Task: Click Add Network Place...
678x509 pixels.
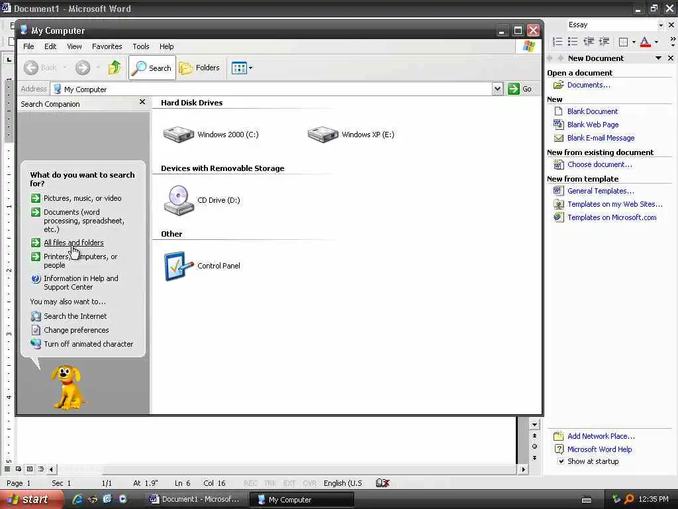Action: point(601,436)
